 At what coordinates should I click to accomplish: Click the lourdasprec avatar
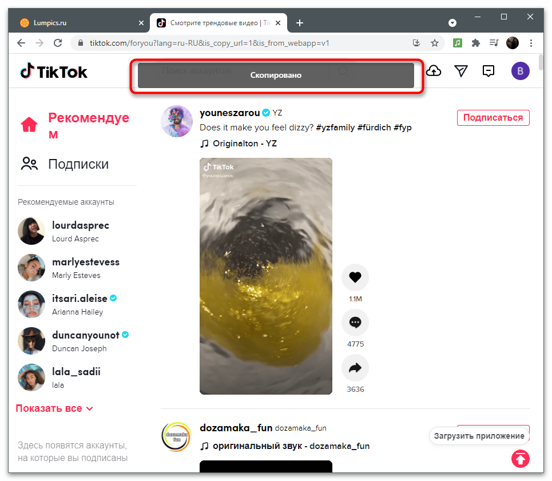[x=31, y=231]
